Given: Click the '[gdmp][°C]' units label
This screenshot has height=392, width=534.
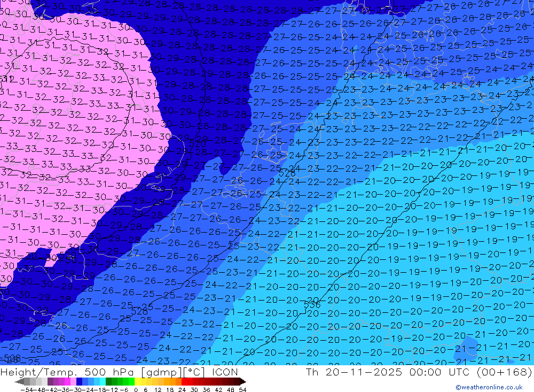Looking at the screenshot, I should pyautogui.click(x=172, y=372).
